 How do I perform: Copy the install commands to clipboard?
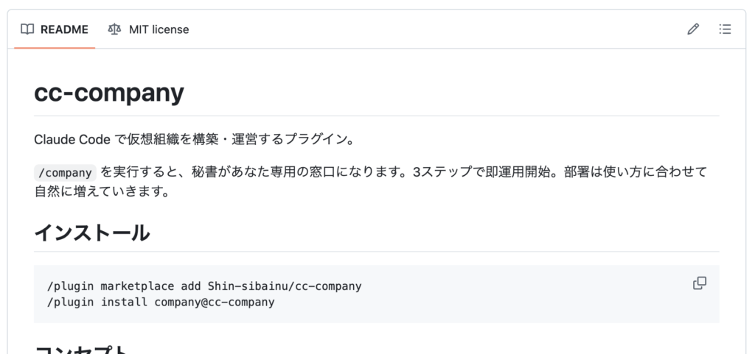tap(700, 283)
